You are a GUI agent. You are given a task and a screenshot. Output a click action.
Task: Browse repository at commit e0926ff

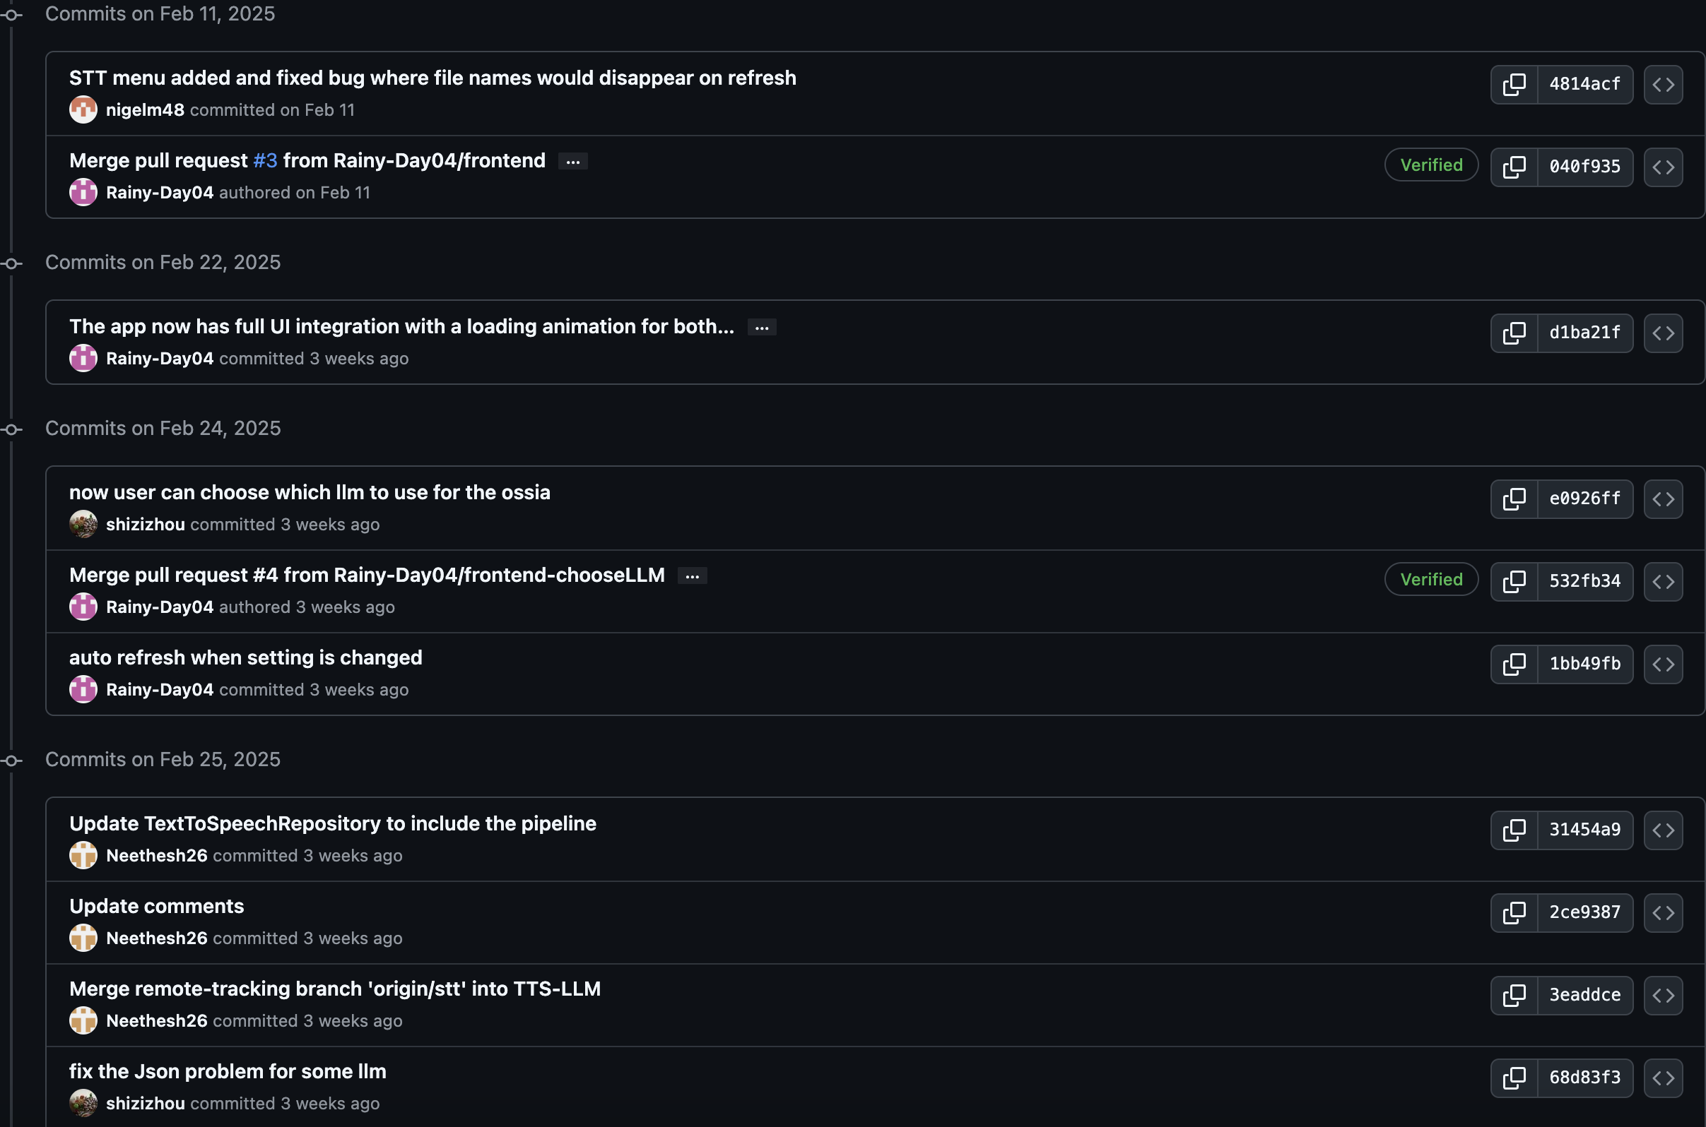(x=1663, y=499)
